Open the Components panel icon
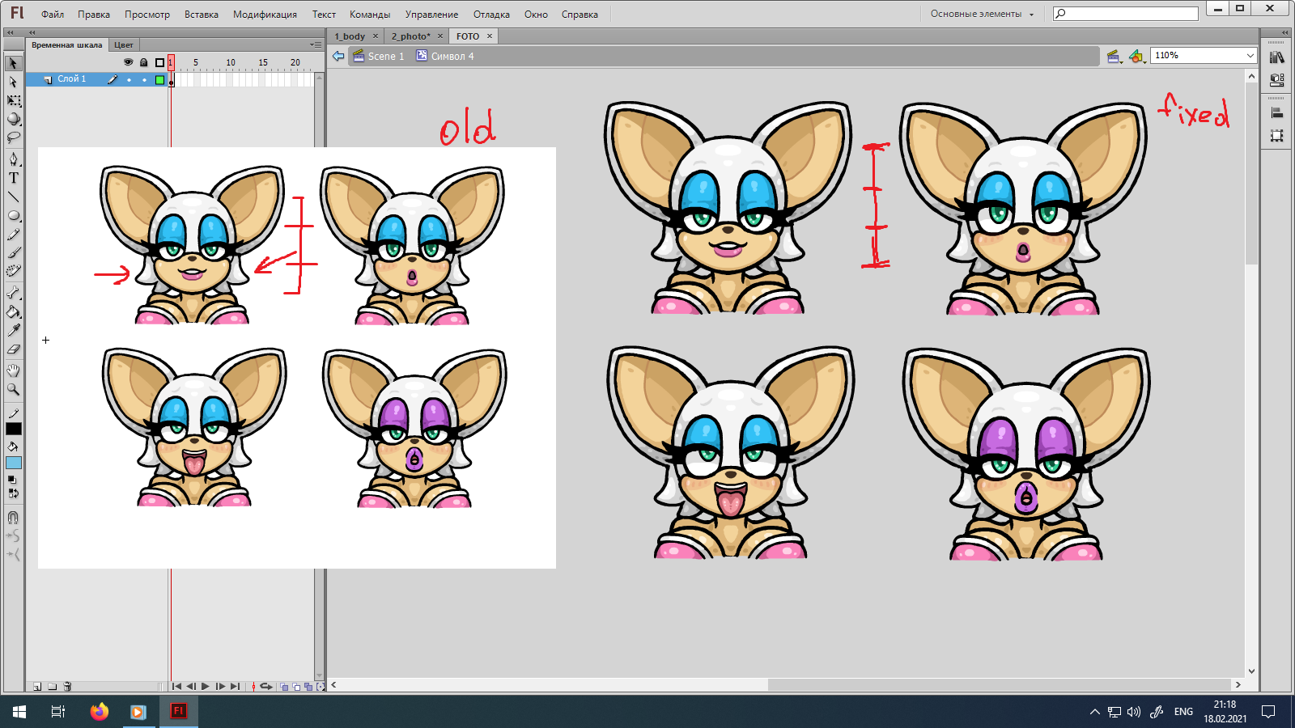This screenshot has width=1295, height=728. tap(1276, 80)
